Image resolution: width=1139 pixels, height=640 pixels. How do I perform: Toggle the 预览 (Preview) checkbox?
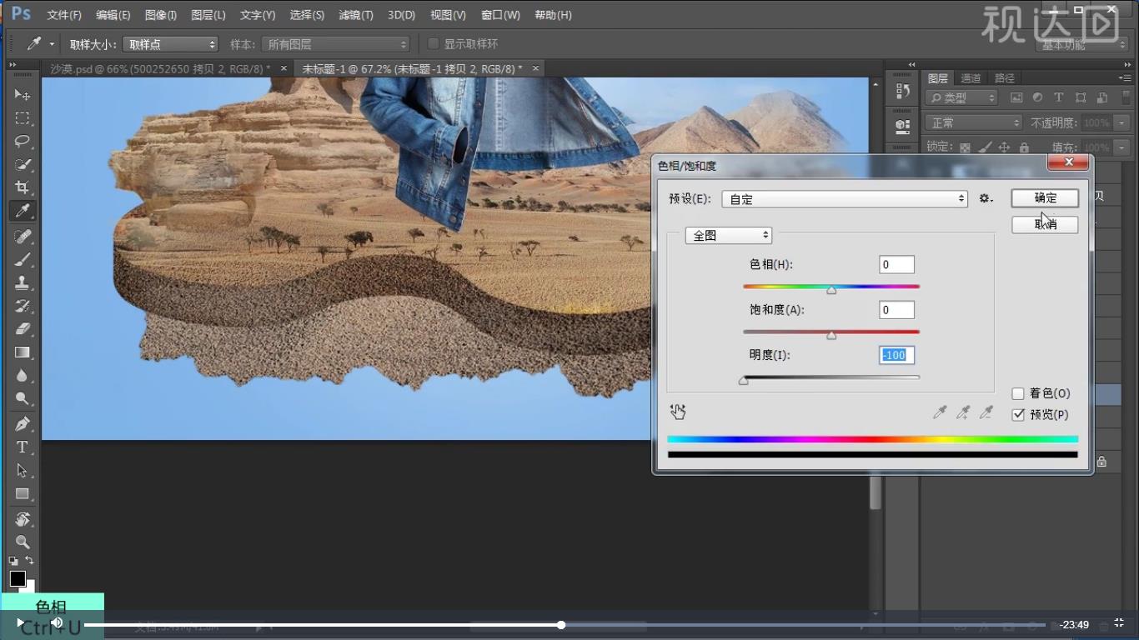tap(1018, 415)
